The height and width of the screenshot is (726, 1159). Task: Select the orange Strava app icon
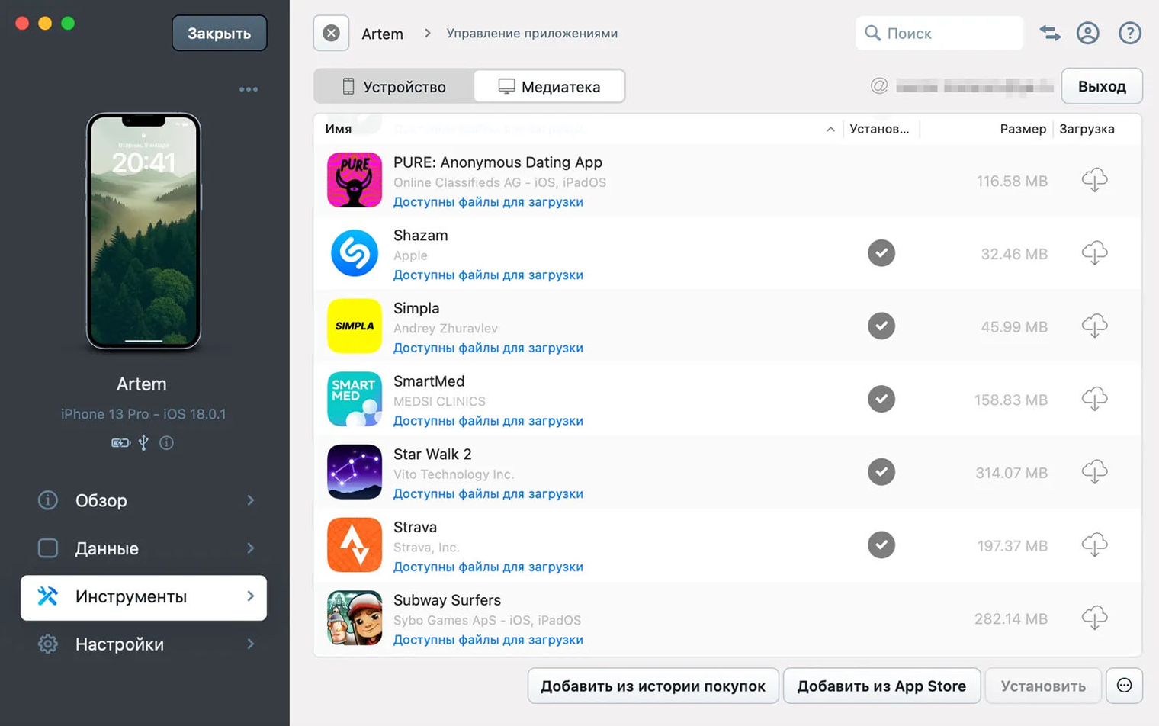tap(355, 544)
